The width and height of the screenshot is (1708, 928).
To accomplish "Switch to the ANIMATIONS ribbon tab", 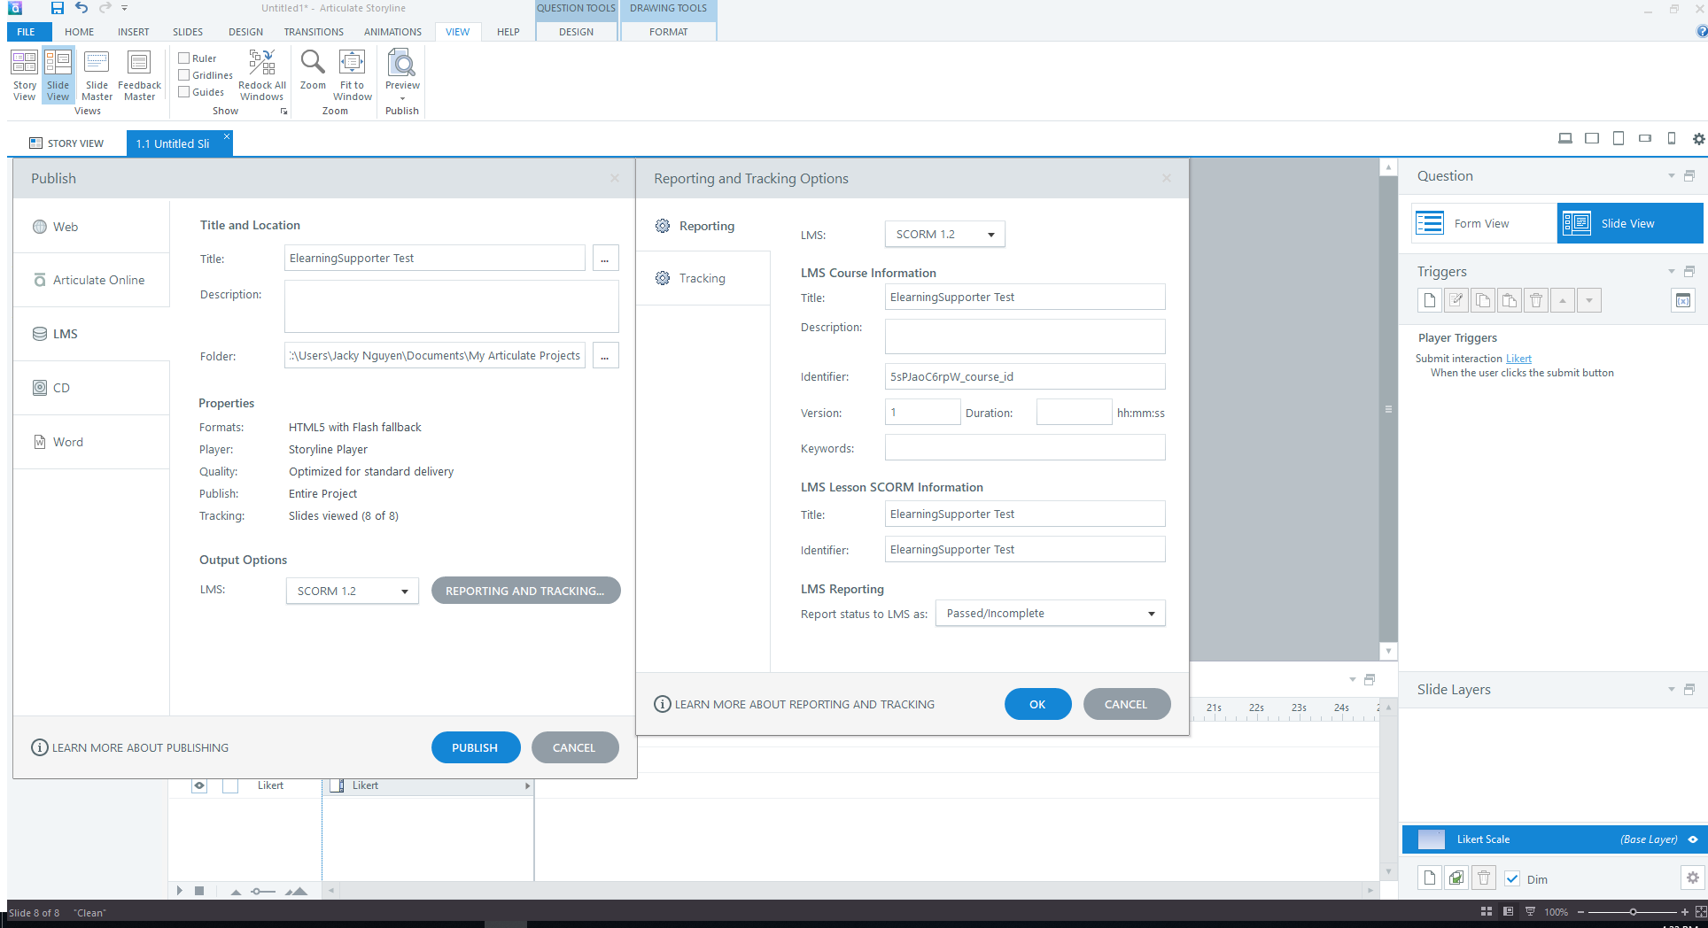I will point(392,32).
